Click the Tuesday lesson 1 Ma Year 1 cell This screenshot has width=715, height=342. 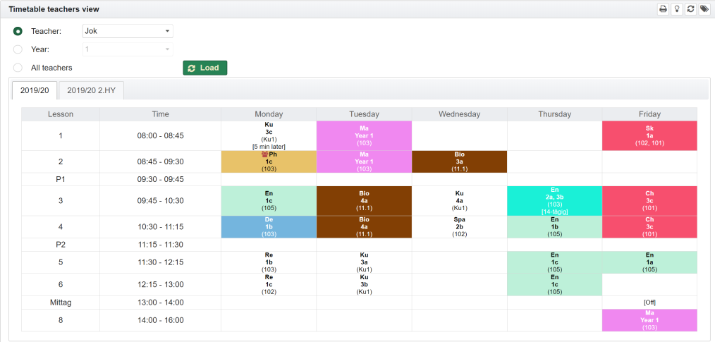click(364, 135)
